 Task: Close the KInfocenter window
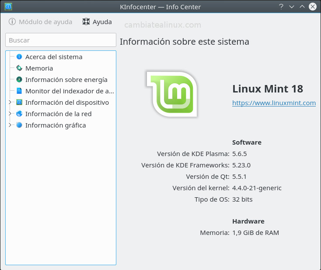313,7
